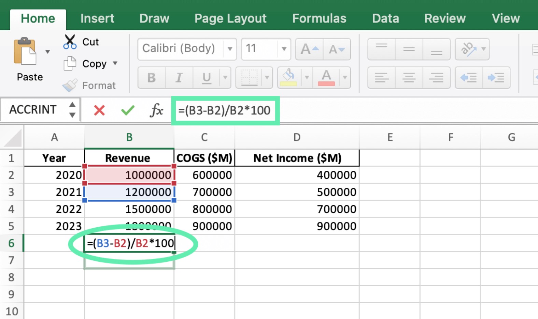Open underline style dropdown arrow
Screen dimensions: 538x319
[225, 78]
